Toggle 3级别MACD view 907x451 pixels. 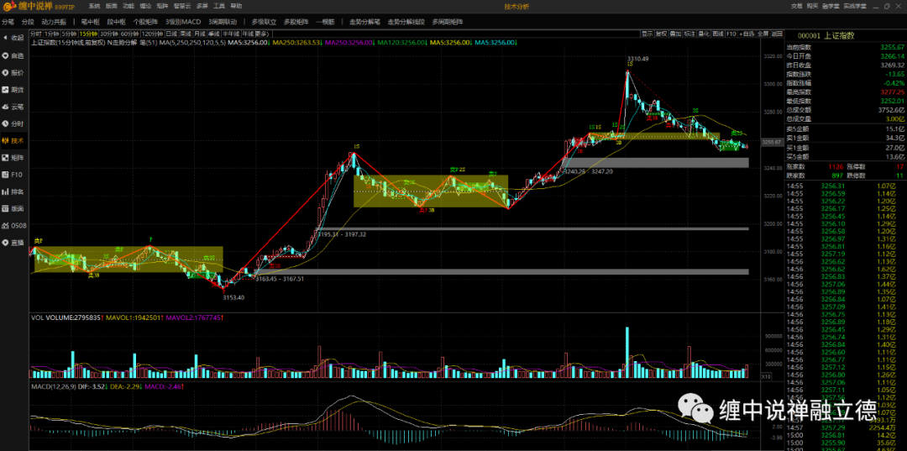coord(183,22)
